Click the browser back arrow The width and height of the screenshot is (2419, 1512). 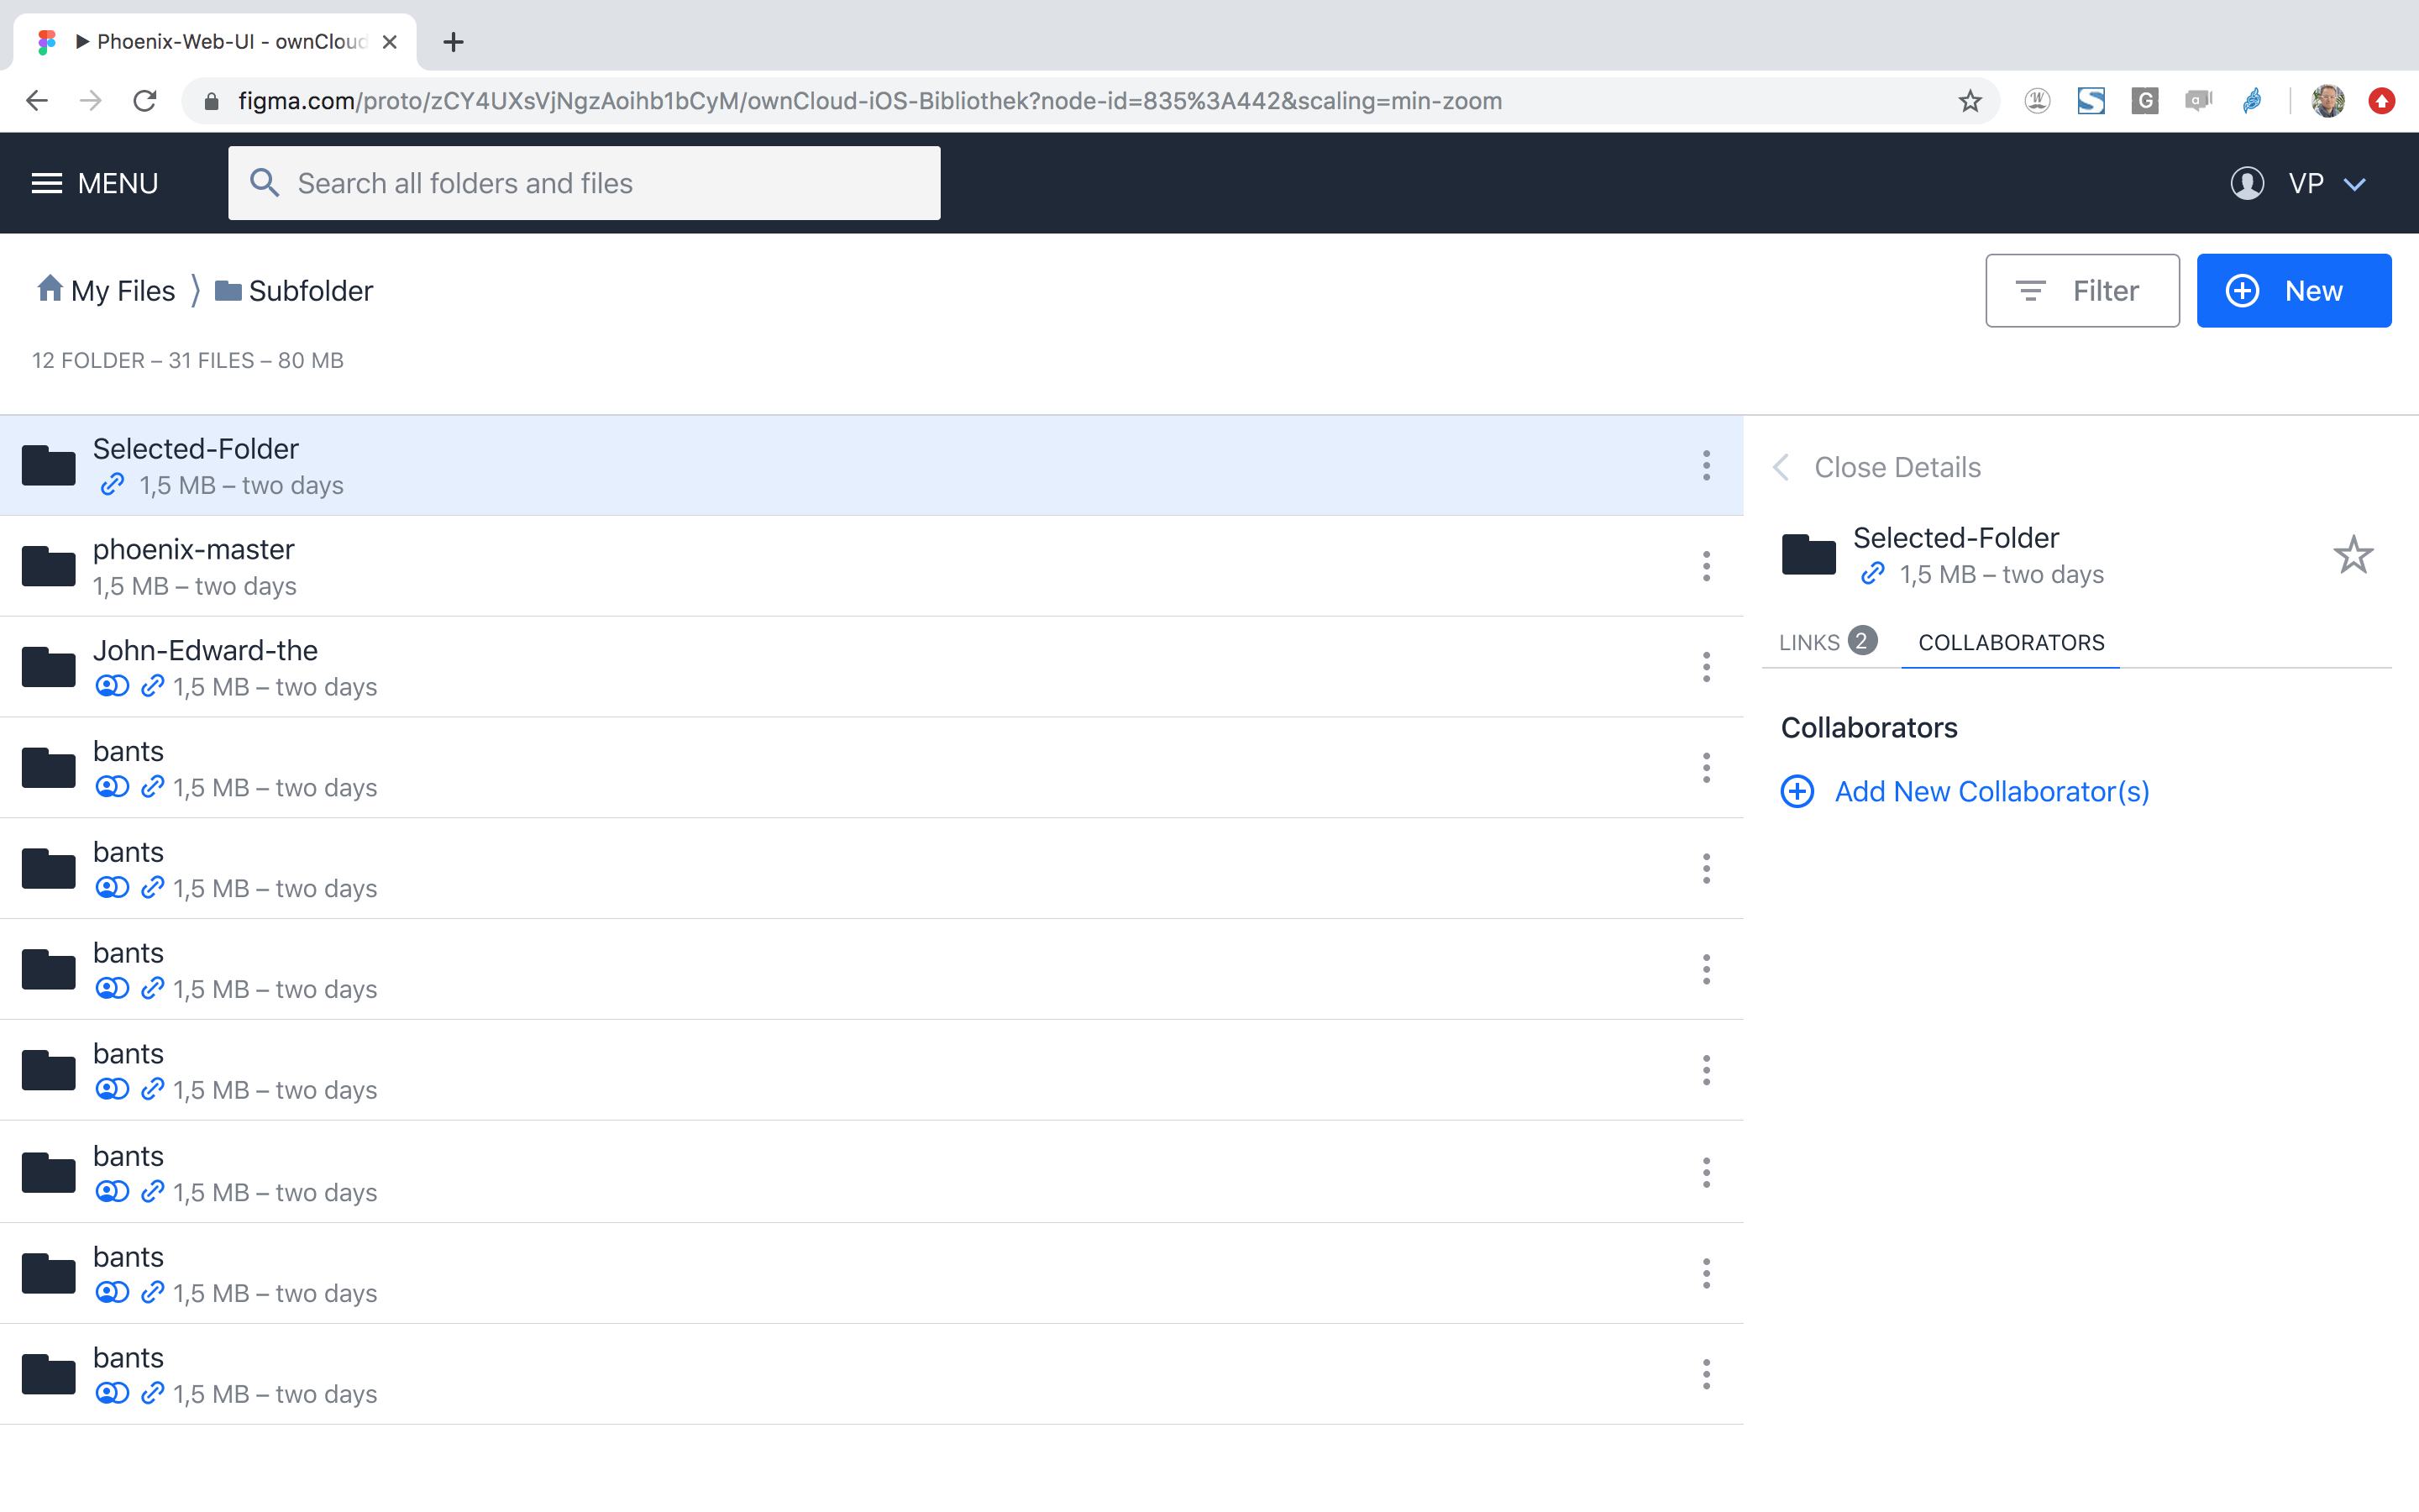pos(37,101)
